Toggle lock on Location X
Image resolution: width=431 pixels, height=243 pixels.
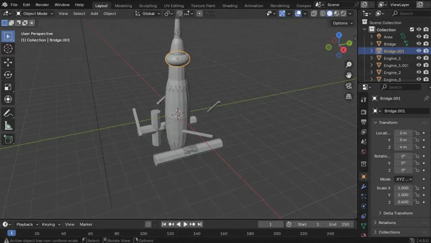pos(417,133)
